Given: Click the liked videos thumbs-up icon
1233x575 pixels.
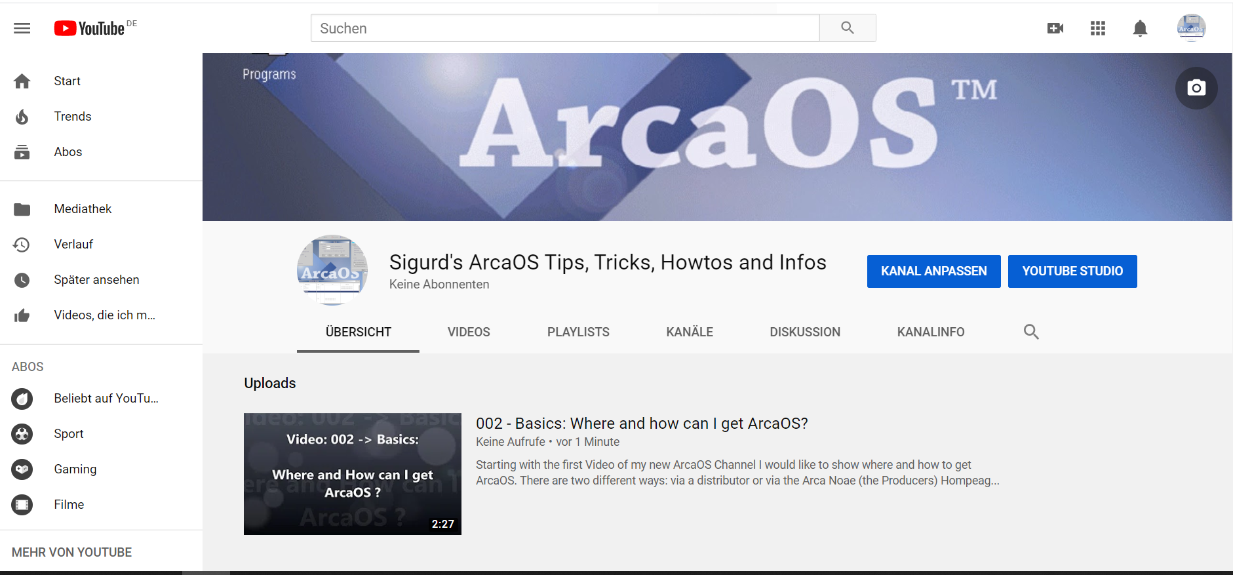Looking at the screenshot, I should (x=22, y=315).
